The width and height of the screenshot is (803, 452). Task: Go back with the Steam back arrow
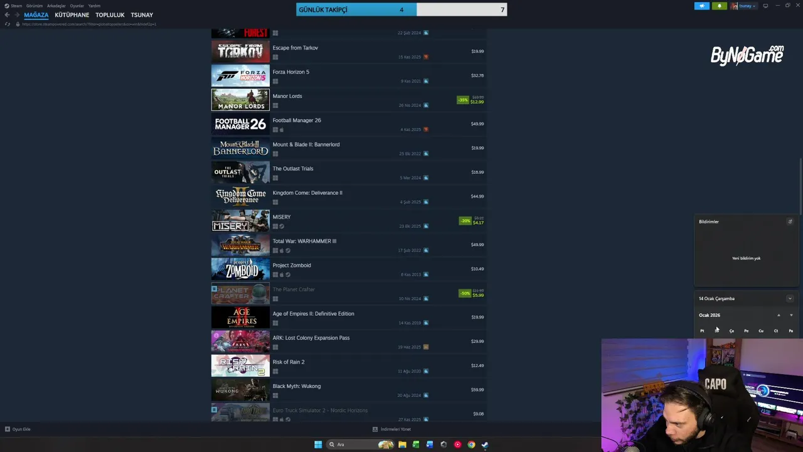pos(7,15)
